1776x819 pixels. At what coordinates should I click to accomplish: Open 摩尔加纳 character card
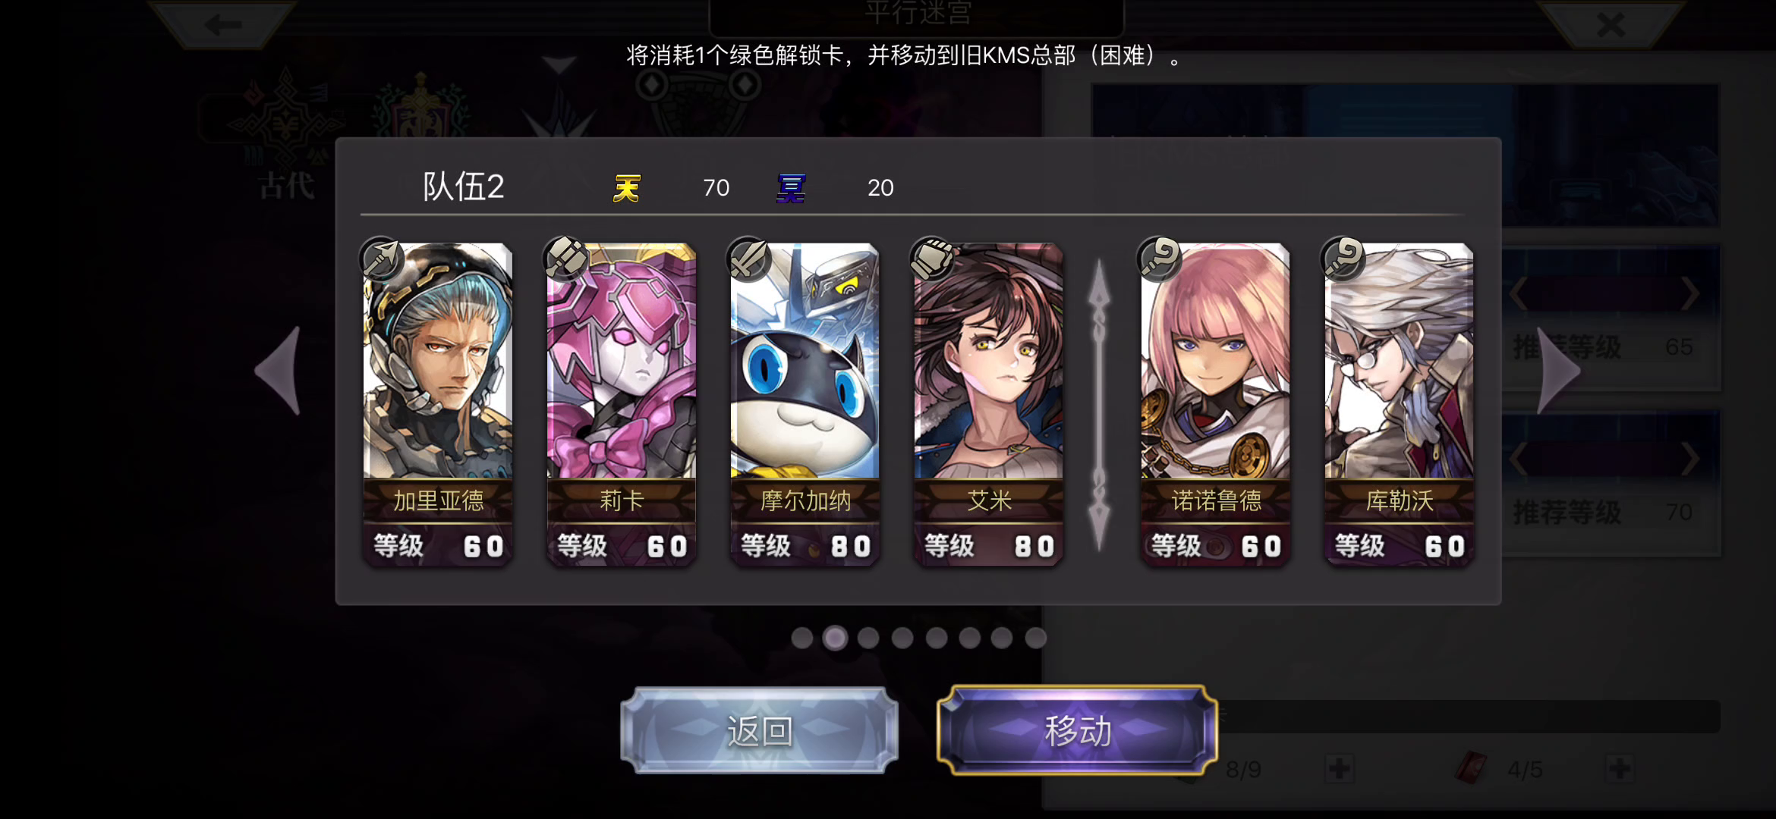tap(805, 404)
